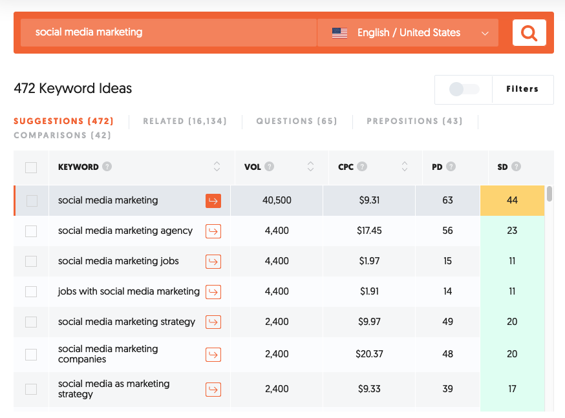Viewport: 565px width, 418px height.
Task: Switch to the Prepositions (43) tab
Action: [x=415, y=121]
